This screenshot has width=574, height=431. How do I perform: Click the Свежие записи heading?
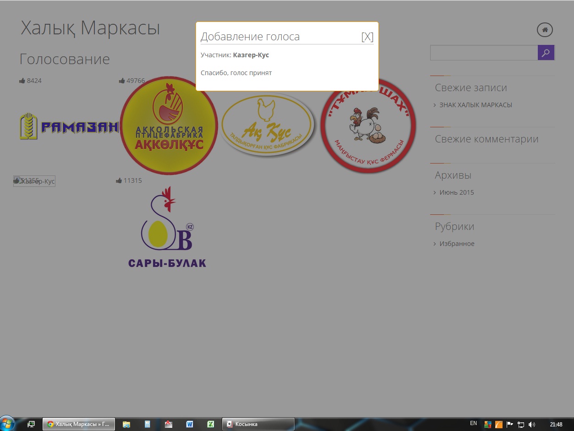(x=471, y=88)
